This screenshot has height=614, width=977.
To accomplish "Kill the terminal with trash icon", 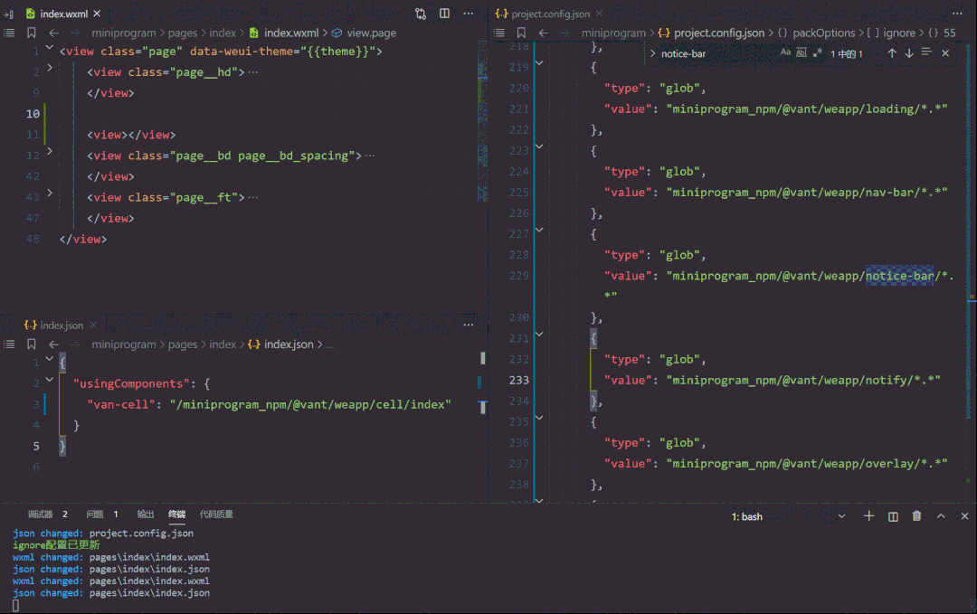I will tap(916, 515).
